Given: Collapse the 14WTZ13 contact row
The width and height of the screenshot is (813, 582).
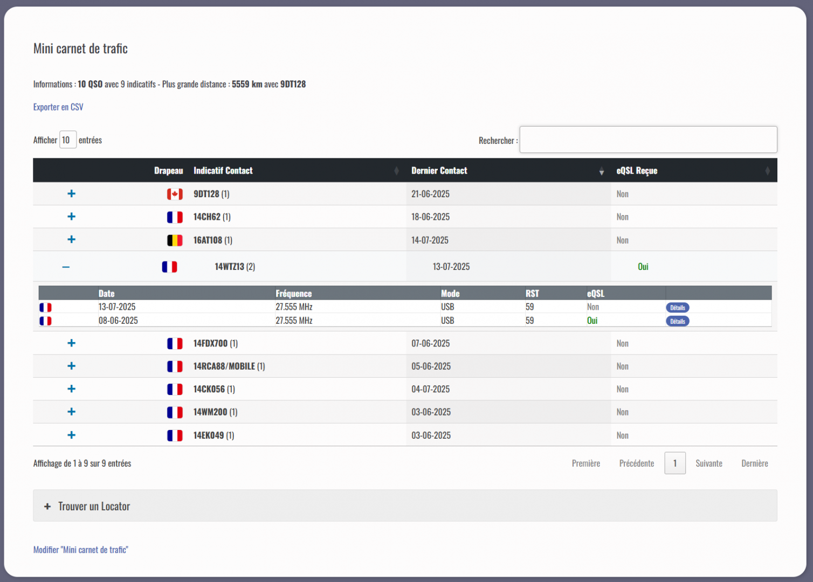Looking at the screenshot, I should [x=66, y=267].
